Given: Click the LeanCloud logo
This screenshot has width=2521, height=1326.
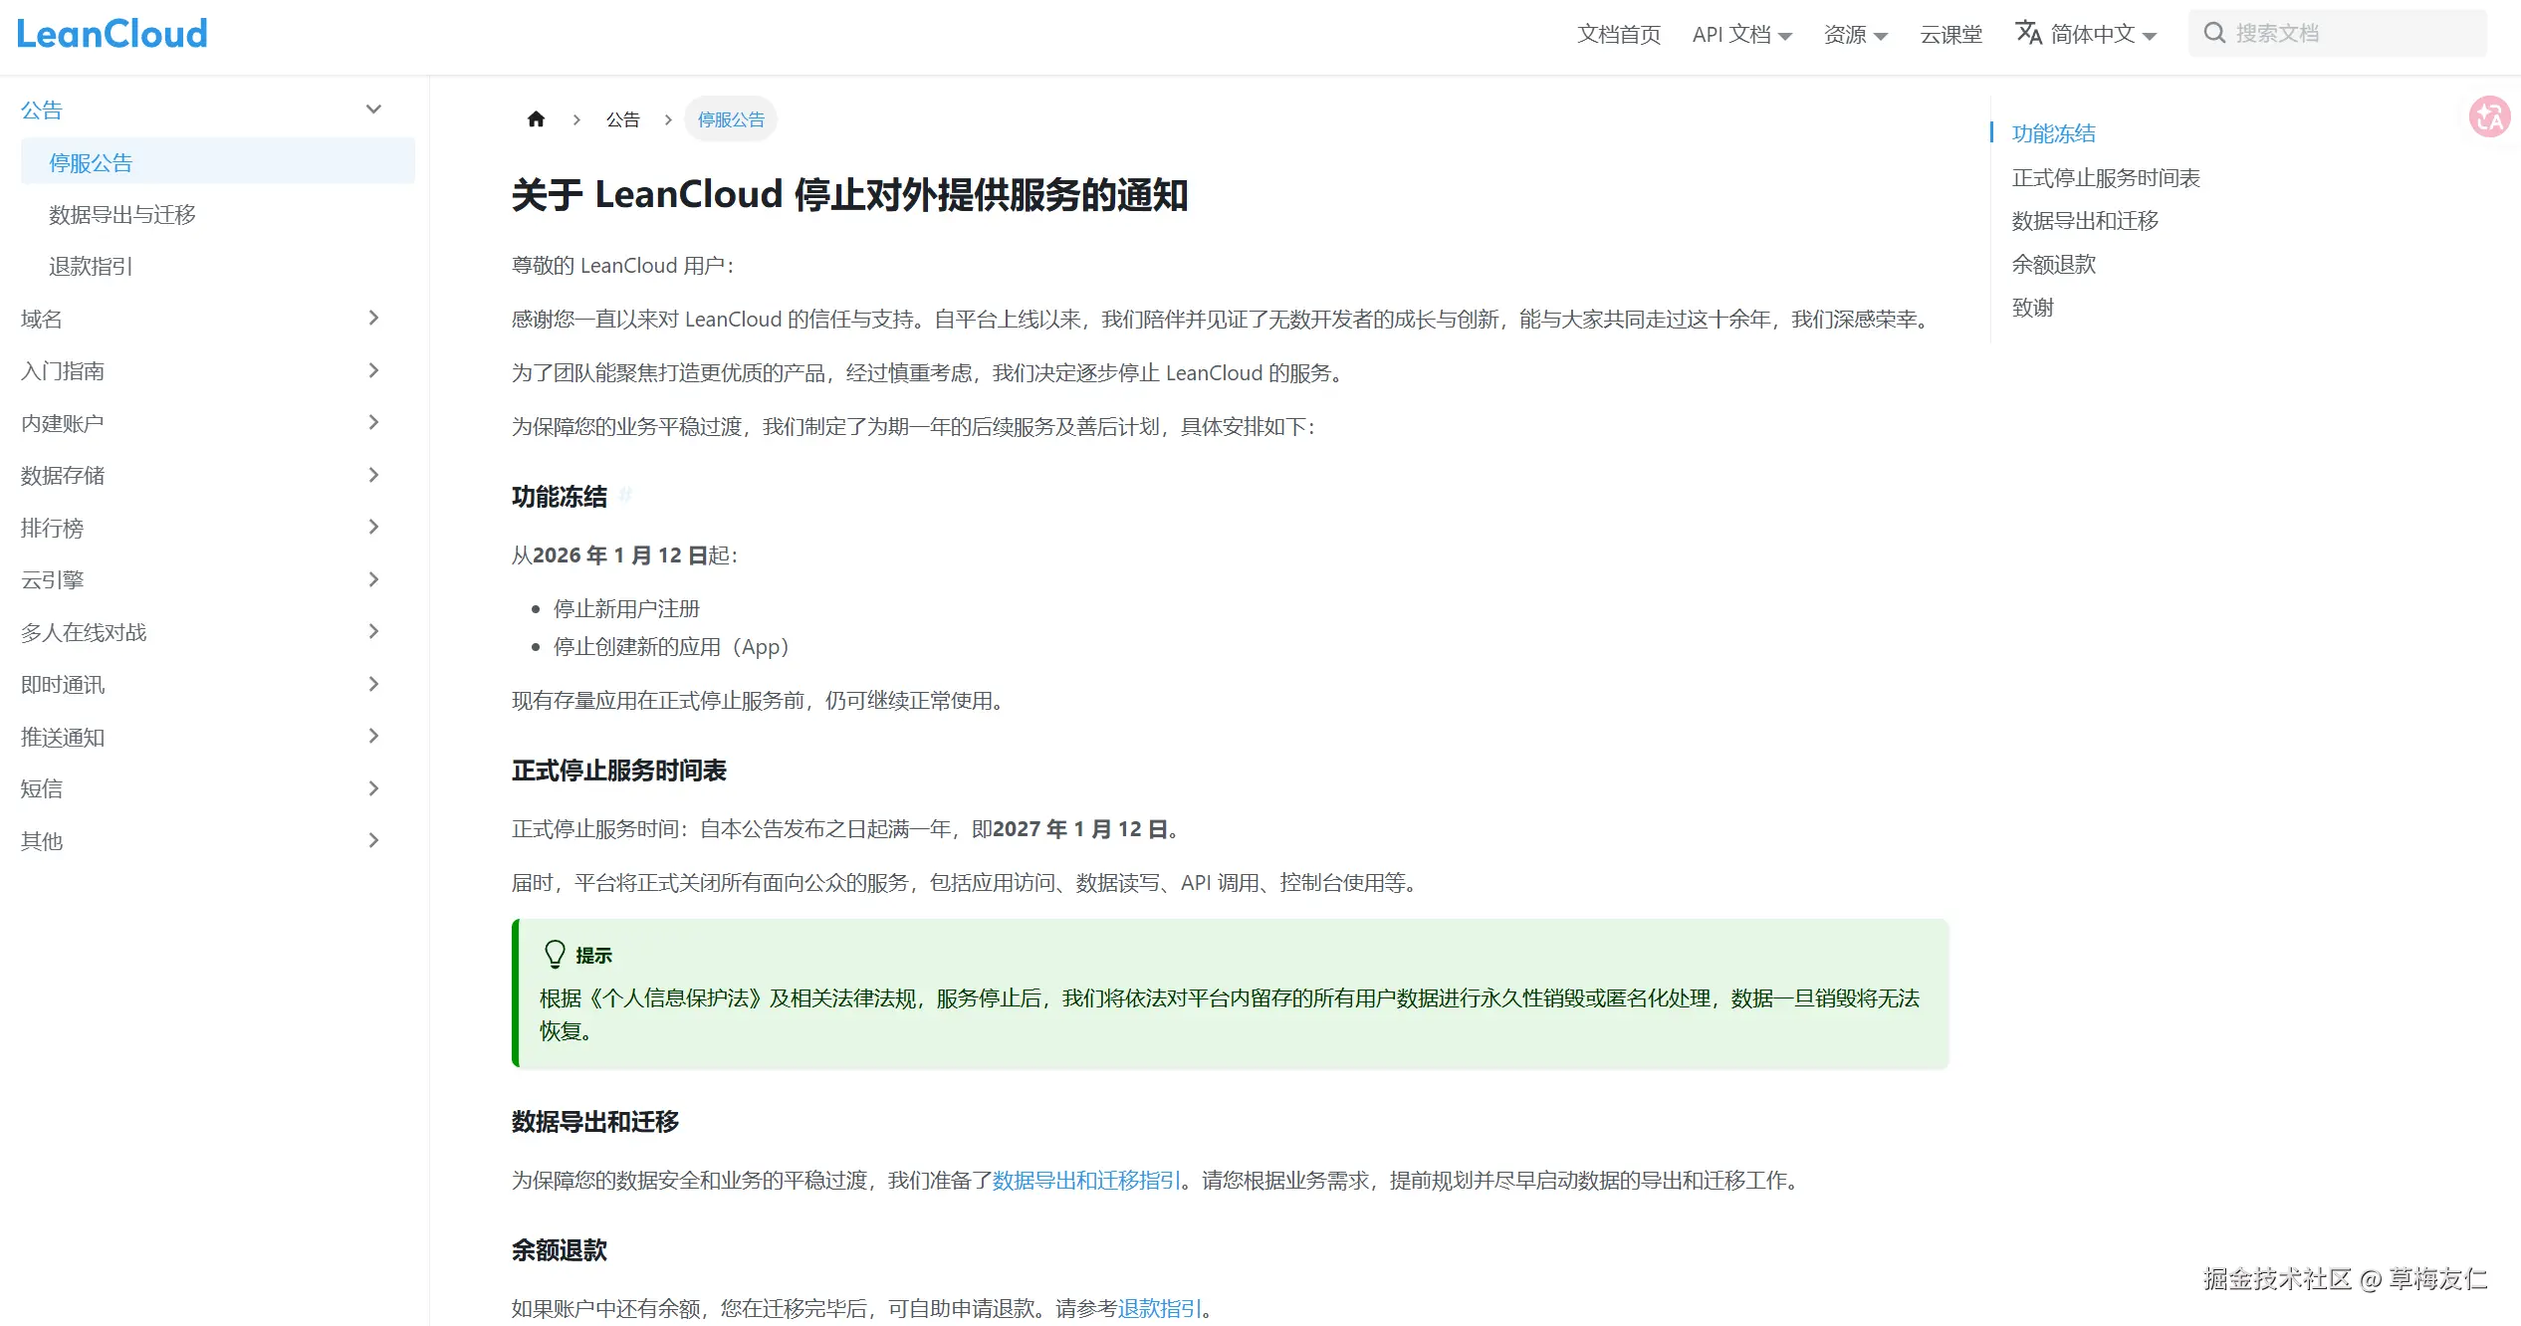Looking at the screenshot, I should click(x=112, y=33).
